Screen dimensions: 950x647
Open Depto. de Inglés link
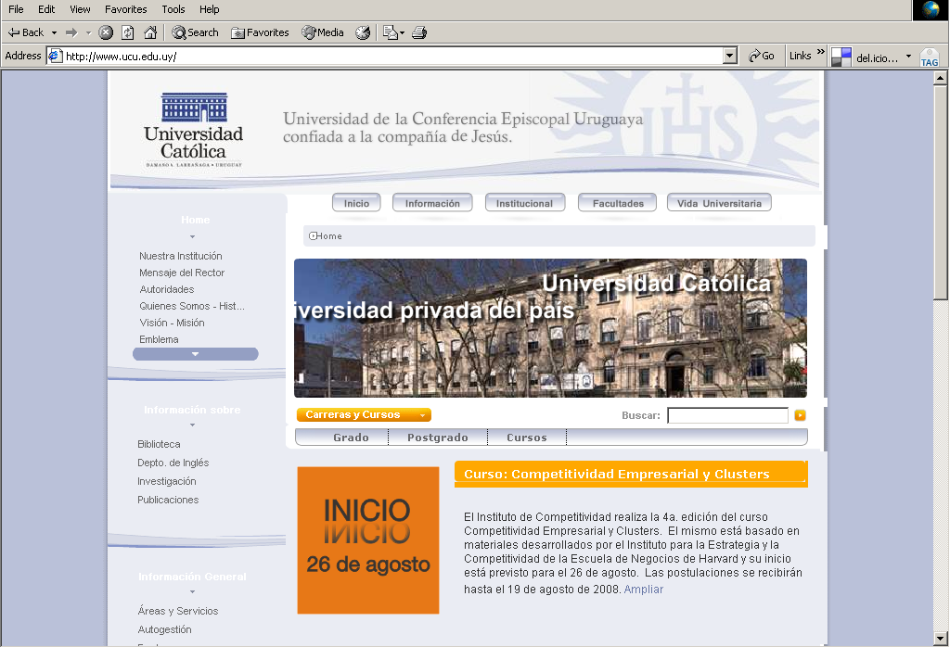[x=173, y=463]
